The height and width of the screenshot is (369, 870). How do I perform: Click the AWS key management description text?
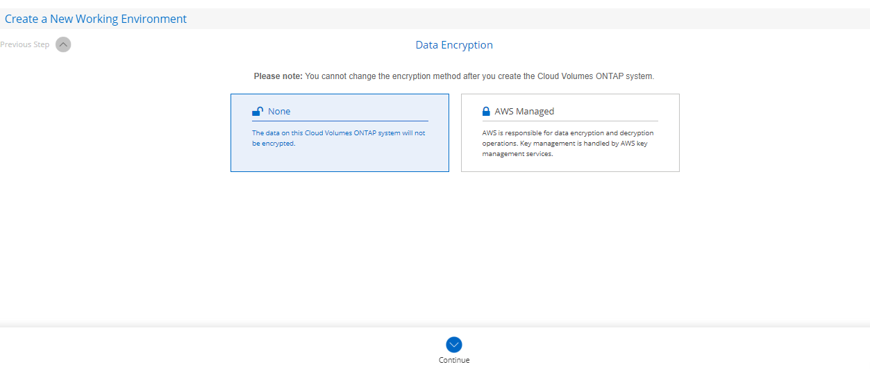point(567,143)
